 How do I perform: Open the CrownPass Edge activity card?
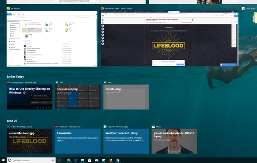78,141
